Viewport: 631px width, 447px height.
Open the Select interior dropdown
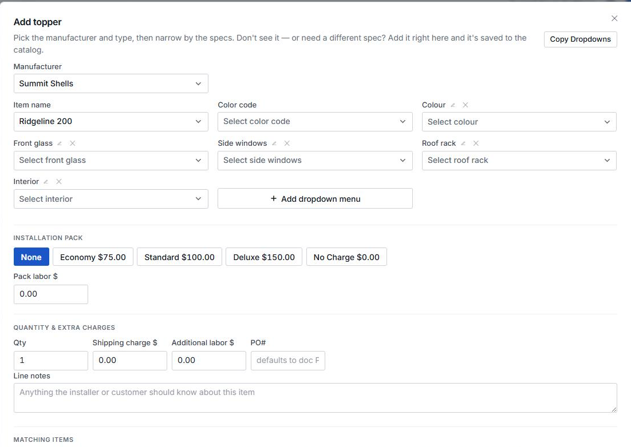coord(111,199)
